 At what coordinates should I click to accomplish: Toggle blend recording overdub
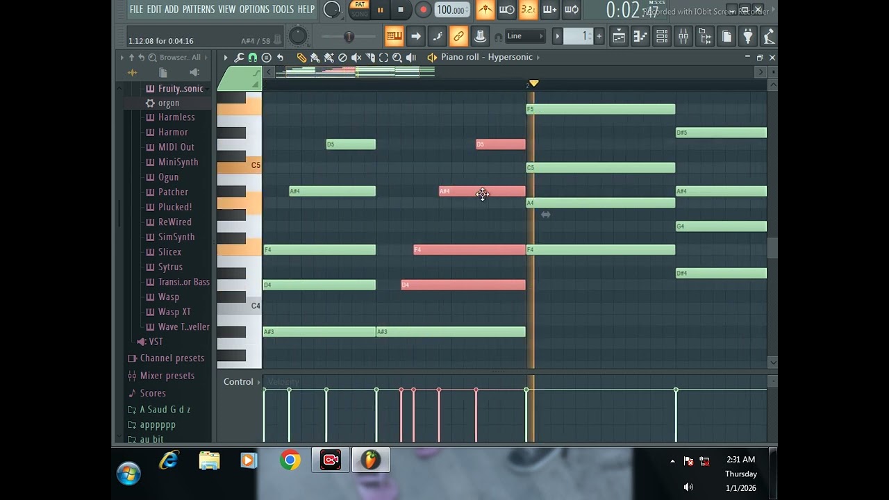pyautogui.click(x=549, y=10)
